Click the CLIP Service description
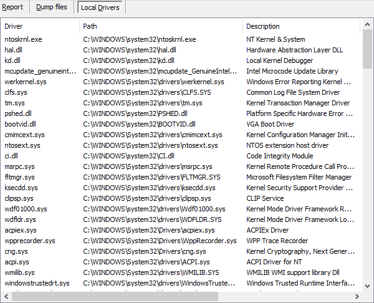This screenshot has width=374, height=303. [x=265, y=198]
